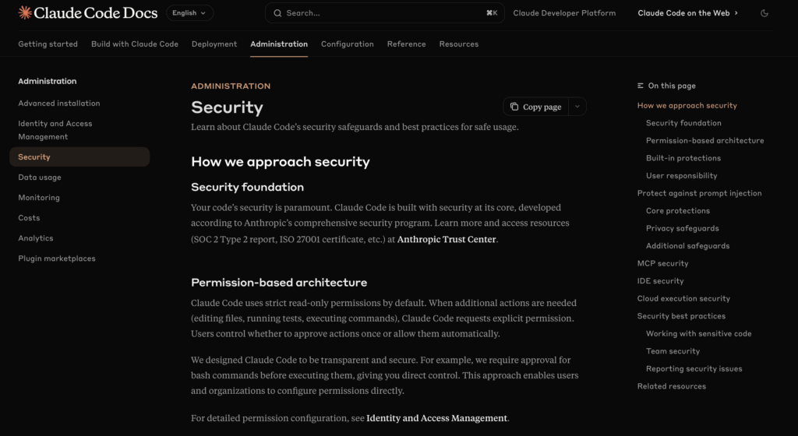Click the copy icon in Copy page

coord(514,107)
